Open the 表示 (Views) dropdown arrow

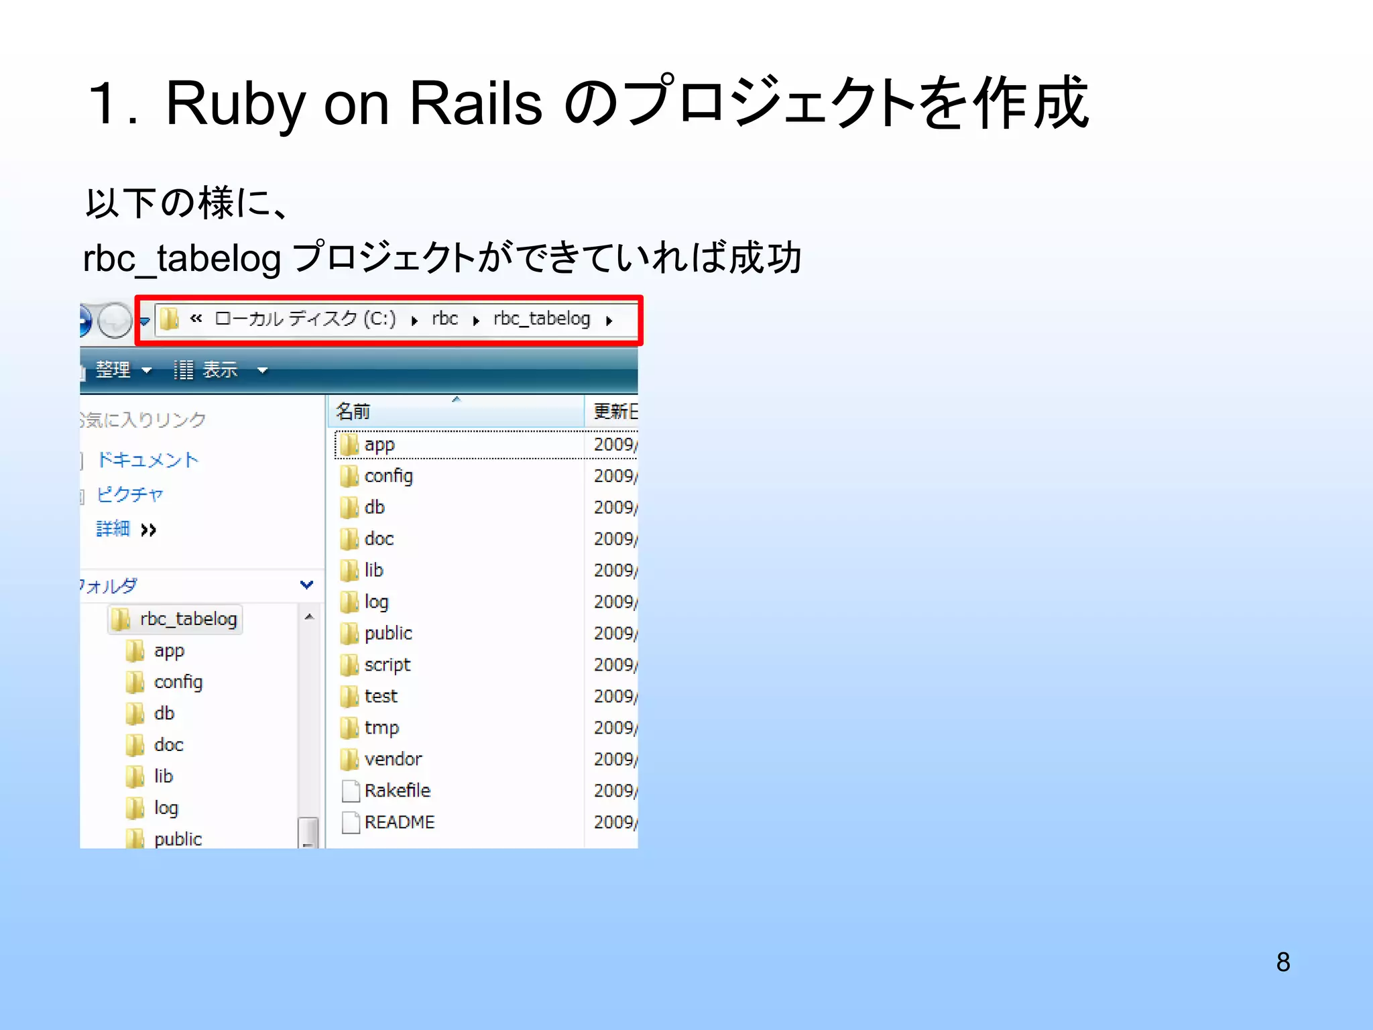(262, 371)
